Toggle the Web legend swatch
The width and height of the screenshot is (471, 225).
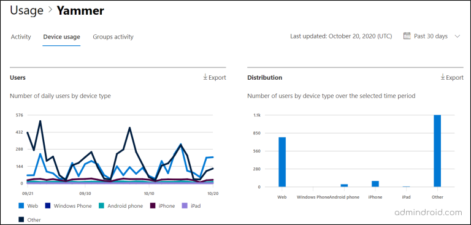(21, 206)
